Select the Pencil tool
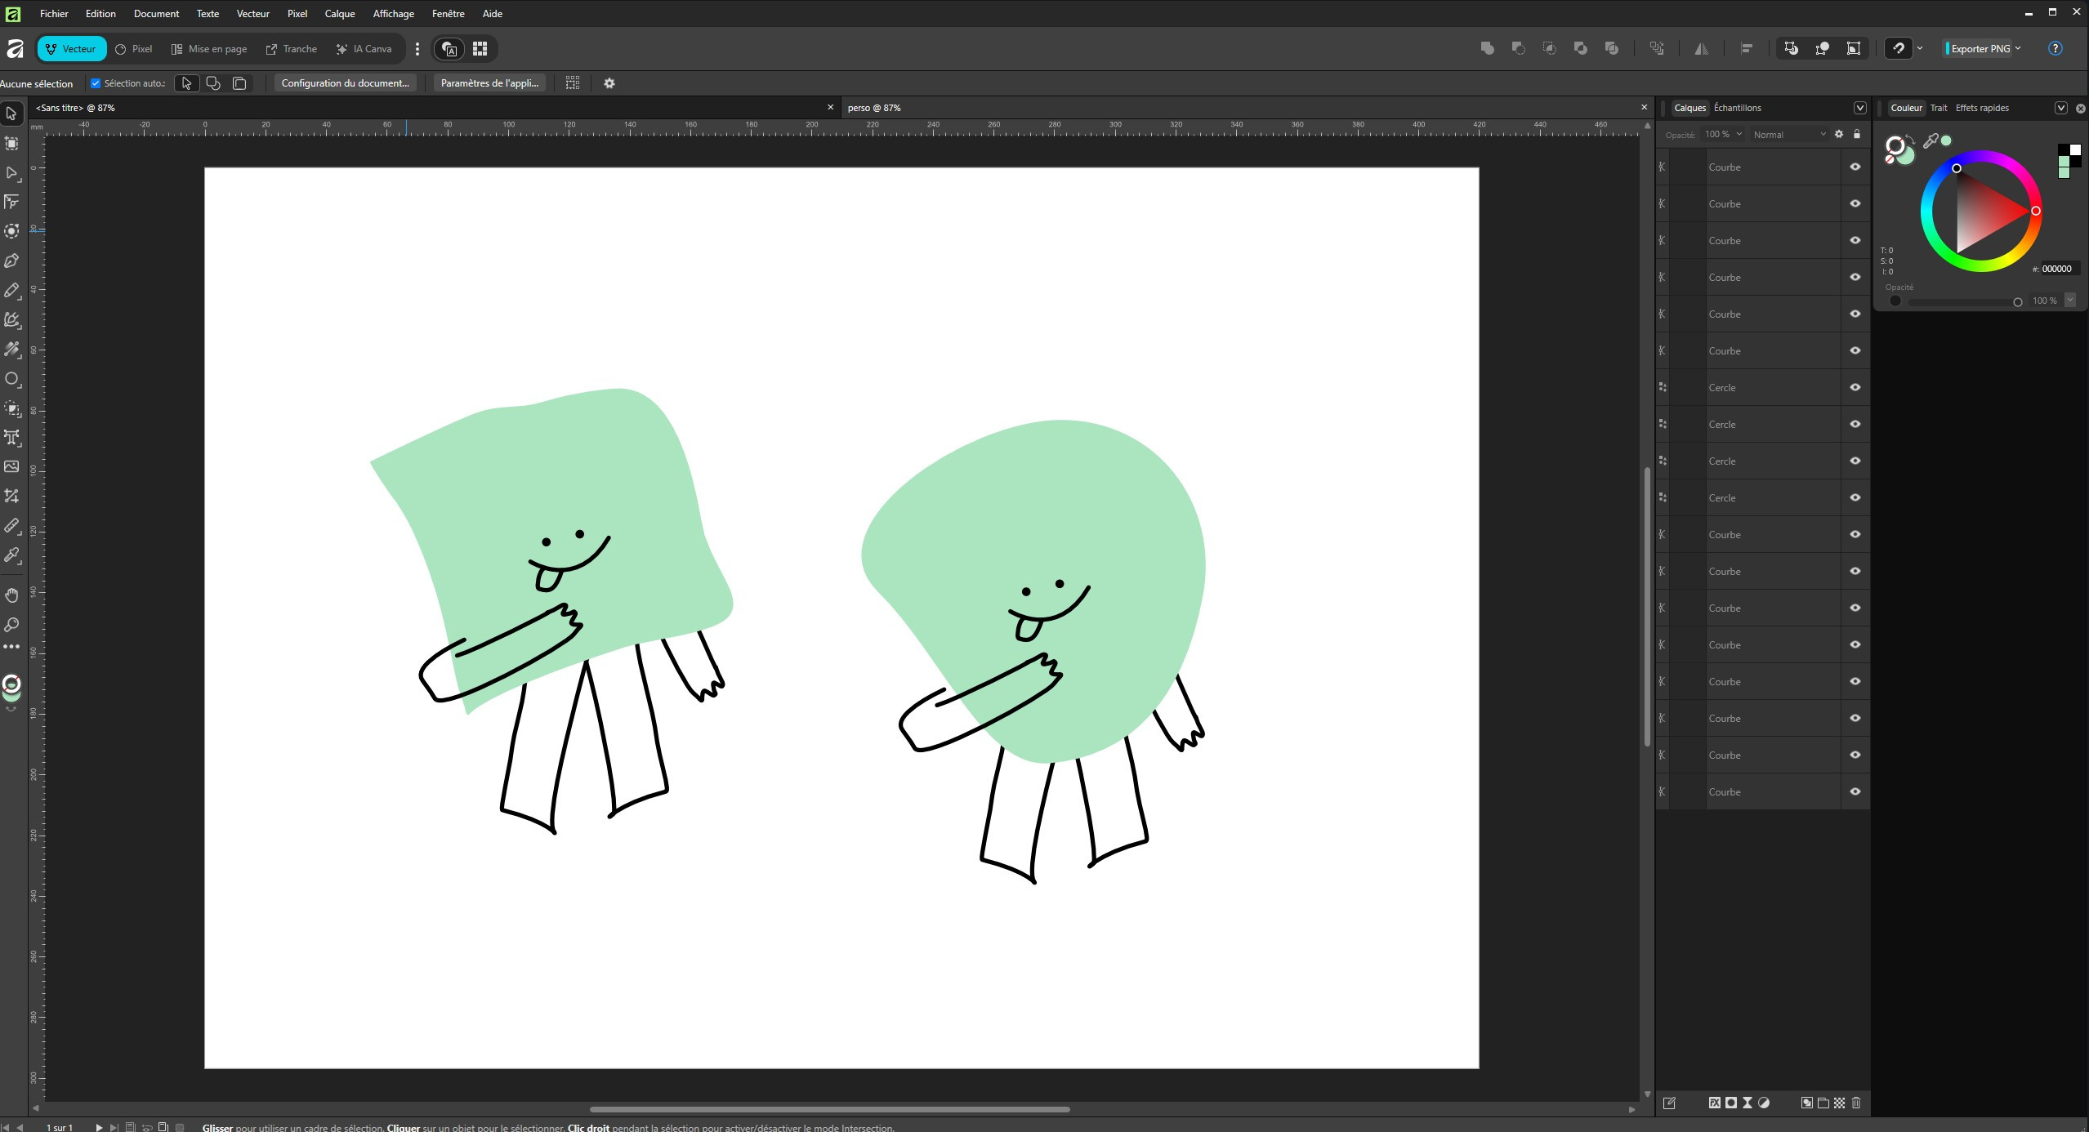 pyautogui.click(x=11, y=290)
